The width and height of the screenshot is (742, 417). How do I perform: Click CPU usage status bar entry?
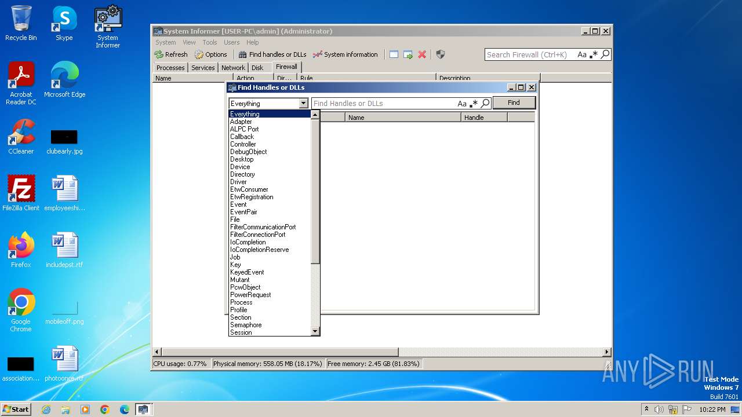pos(180,364)
